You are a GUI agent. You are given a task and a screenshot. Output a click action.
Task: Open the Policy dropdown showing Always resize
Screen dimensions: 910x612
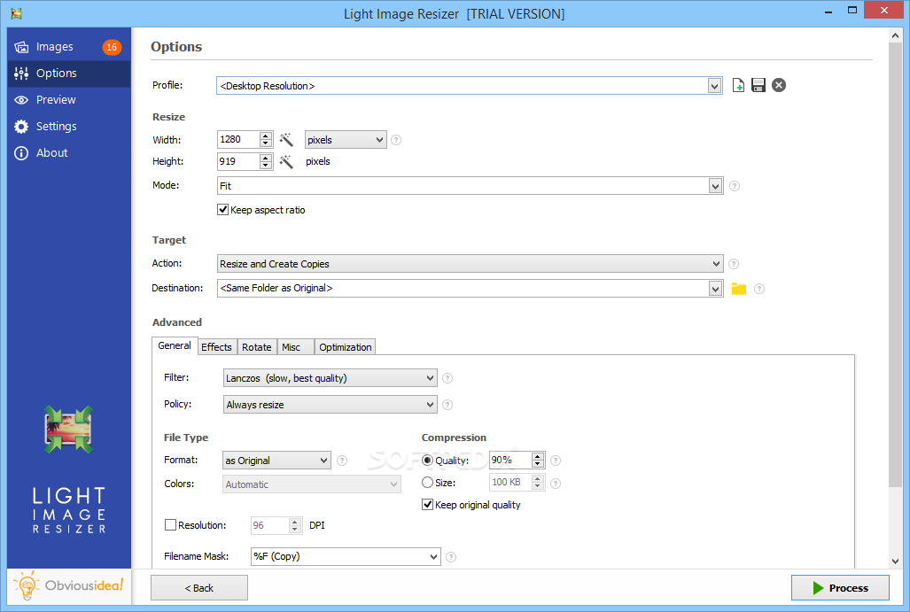(331, 405)
